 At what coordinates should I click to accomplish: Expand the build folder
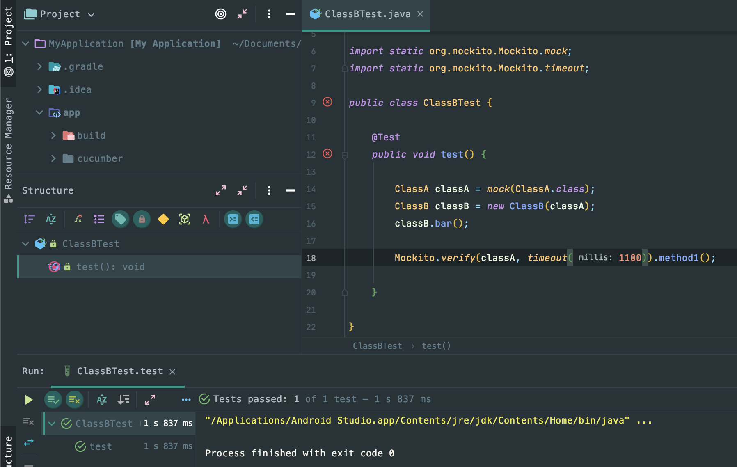(x=53, y=135)
